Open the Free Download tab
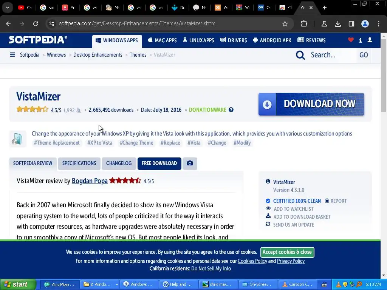 159,164
